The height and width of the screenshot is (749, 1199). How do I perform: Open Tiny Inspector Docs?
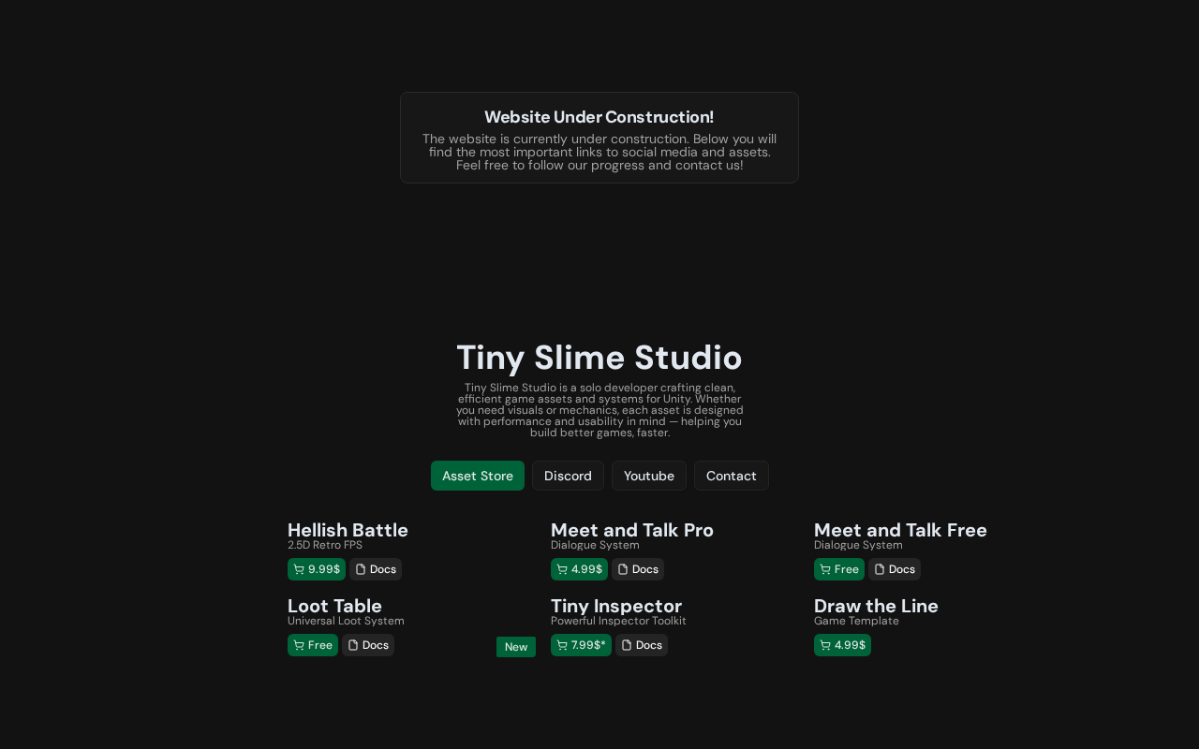pyautogui.click(x=642, y=645)
